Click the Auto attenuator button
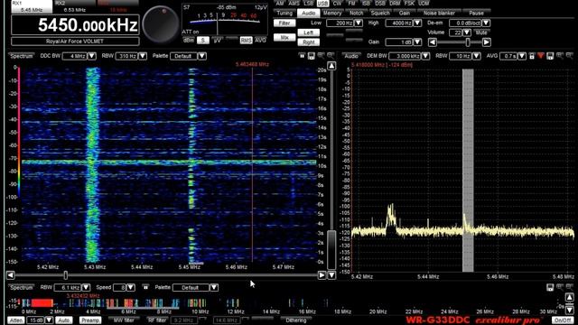578x325 pixels. pyautogui.click(x=64, y=320)
